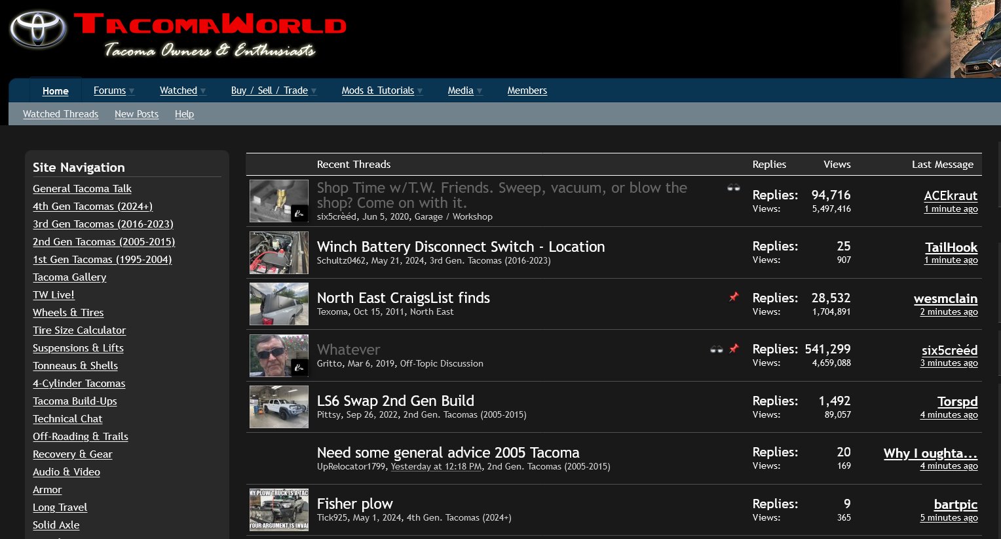Open the Solid Axle forum link

[56, 525]
